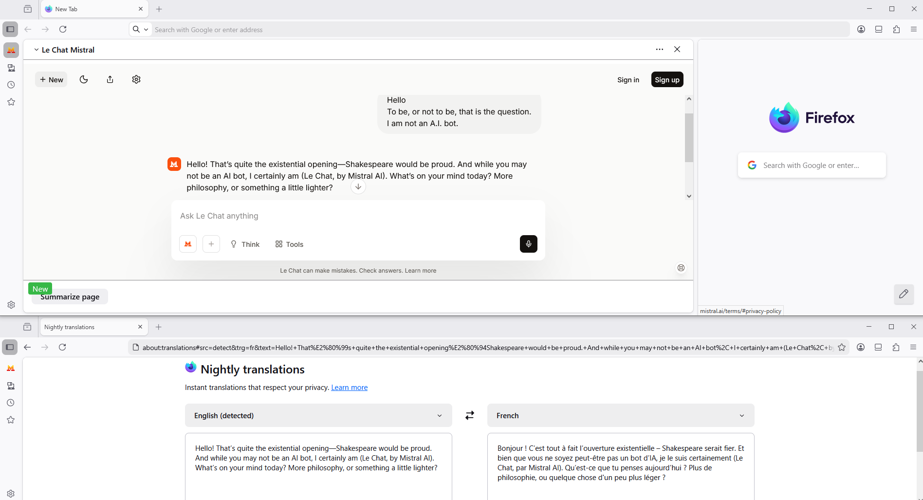This screenshot has height=500, width=923.
Task: Close the Nightly translations tab
Action: 140,327
